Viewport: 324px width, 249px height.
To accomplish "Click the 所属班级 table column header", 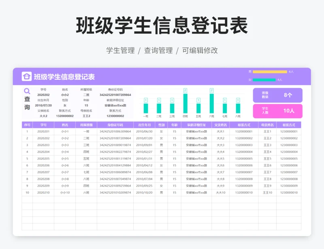I will coord(86,125).
